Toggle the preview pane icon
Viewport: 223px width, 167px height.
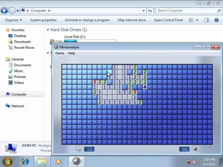click(207, 20)
